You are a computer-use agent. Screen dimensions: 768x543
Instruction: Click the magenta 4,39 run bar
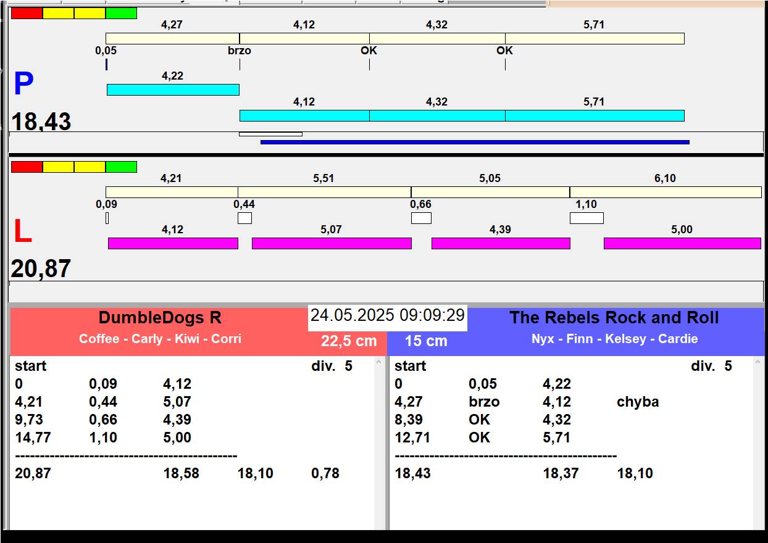pos(500,243)
